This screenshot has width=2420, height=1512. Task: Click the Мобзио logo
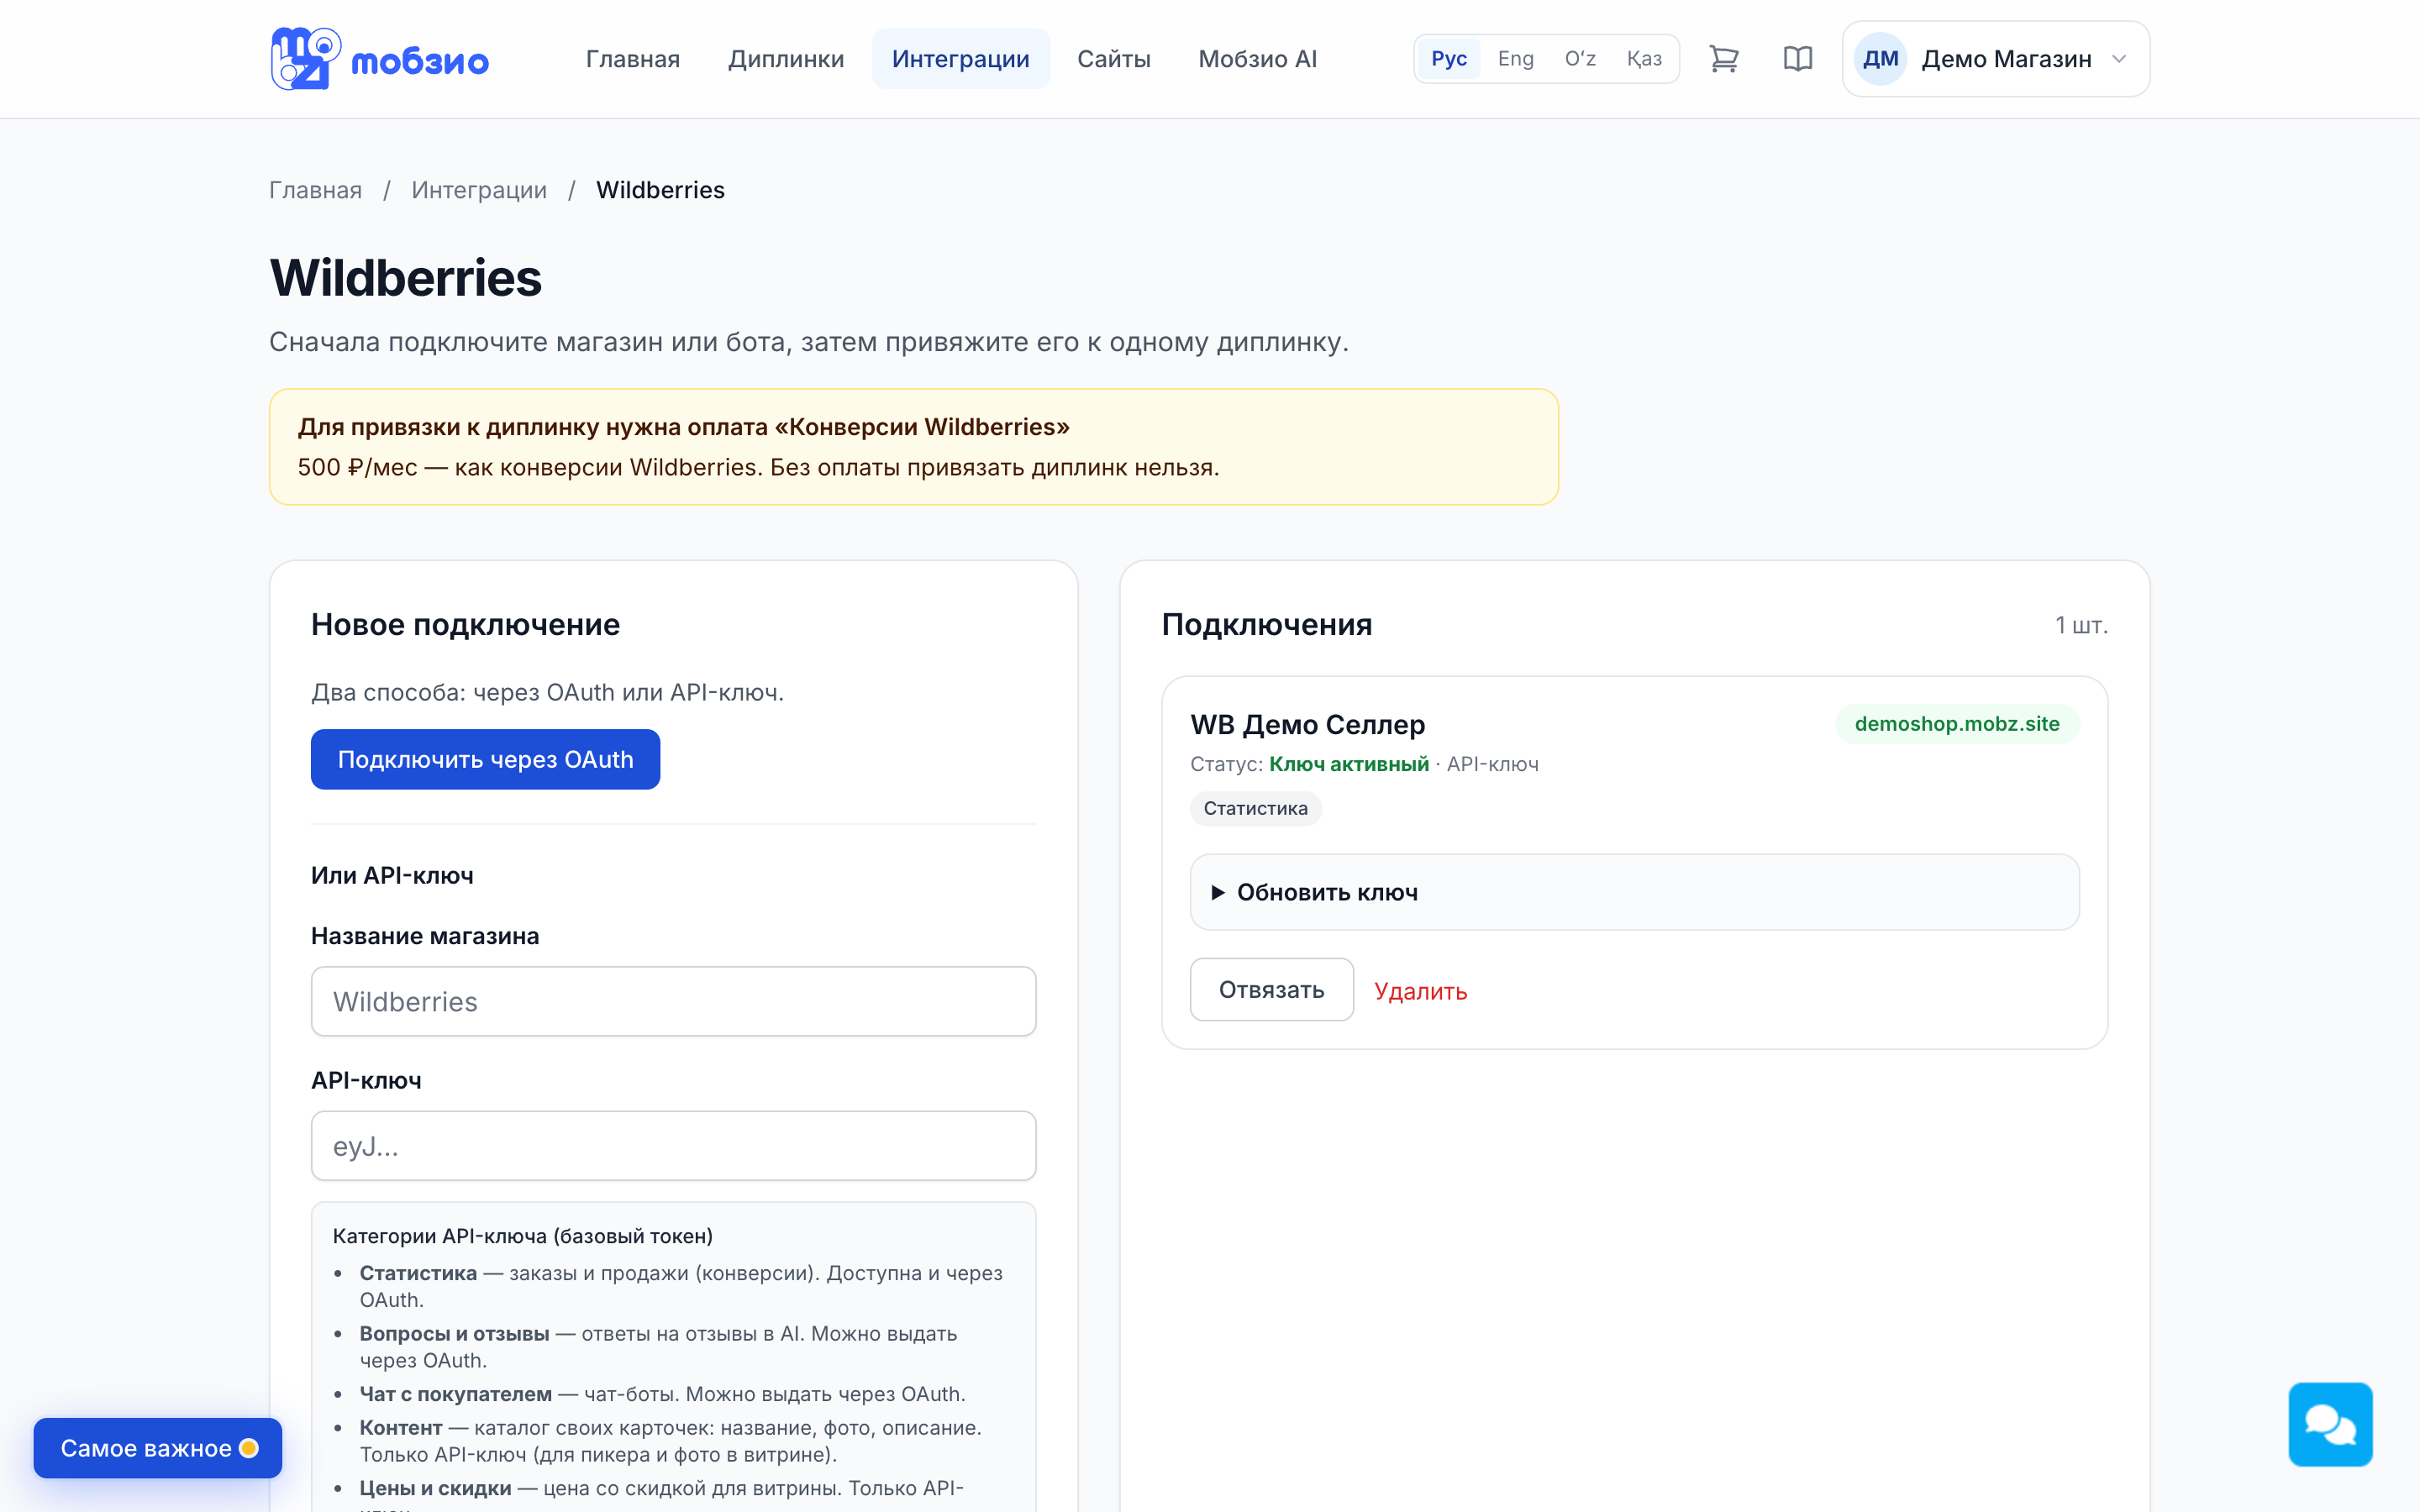pos(379,59)
